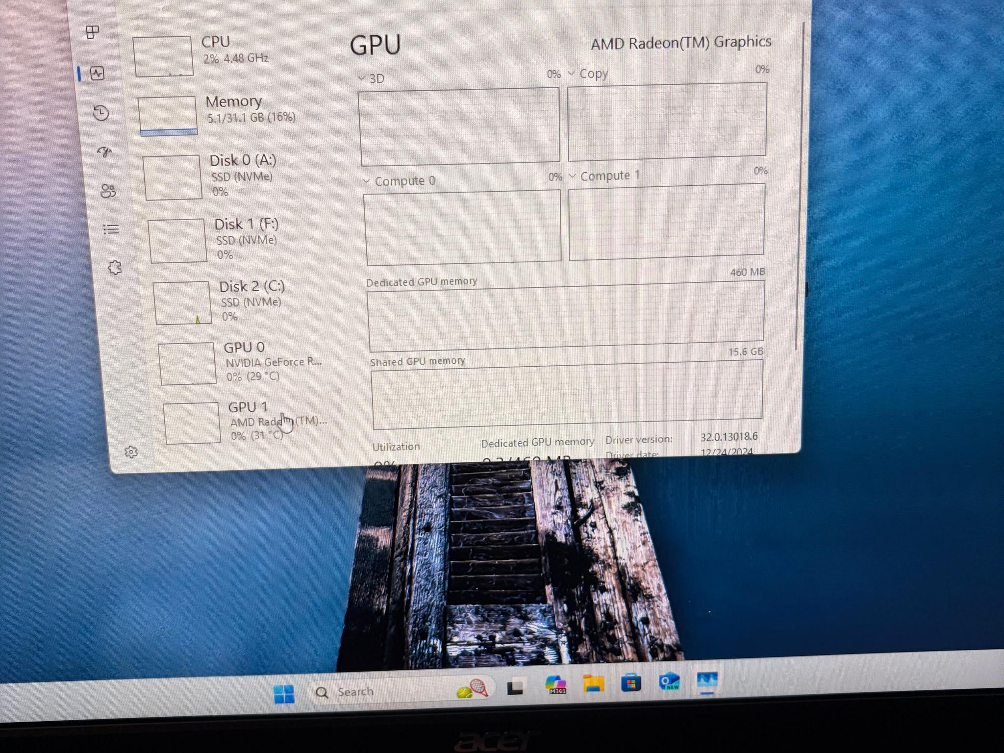Open Services puzzle-piece icon
The width and height of the screenshot is (1004, 753).
click(115, 268)
